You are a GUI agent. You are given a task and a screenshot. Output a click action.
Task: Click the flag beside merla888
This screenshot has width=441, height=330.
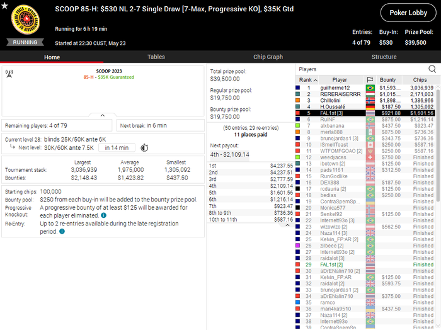coord(370,132)
